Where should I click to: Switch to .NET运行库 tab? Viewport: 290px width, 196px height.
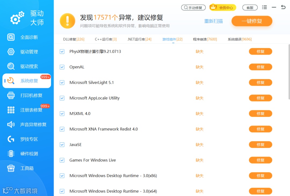[139, 39]
